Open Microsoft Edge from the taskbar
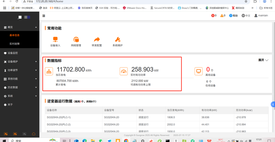 click(84, 140)
